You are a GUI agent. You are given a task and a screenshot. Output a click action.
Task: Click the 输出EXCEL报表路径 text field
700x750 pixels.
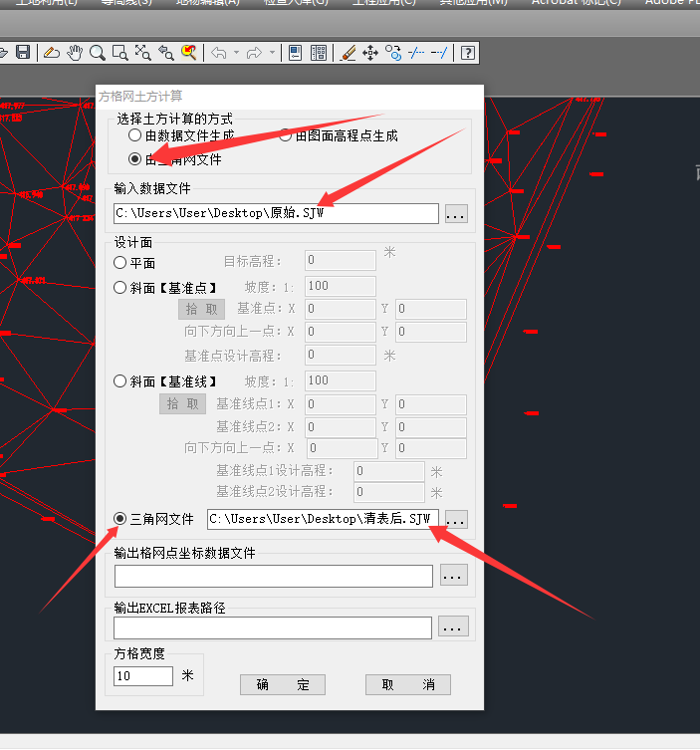pyautogui.click(x=273, y=627)
